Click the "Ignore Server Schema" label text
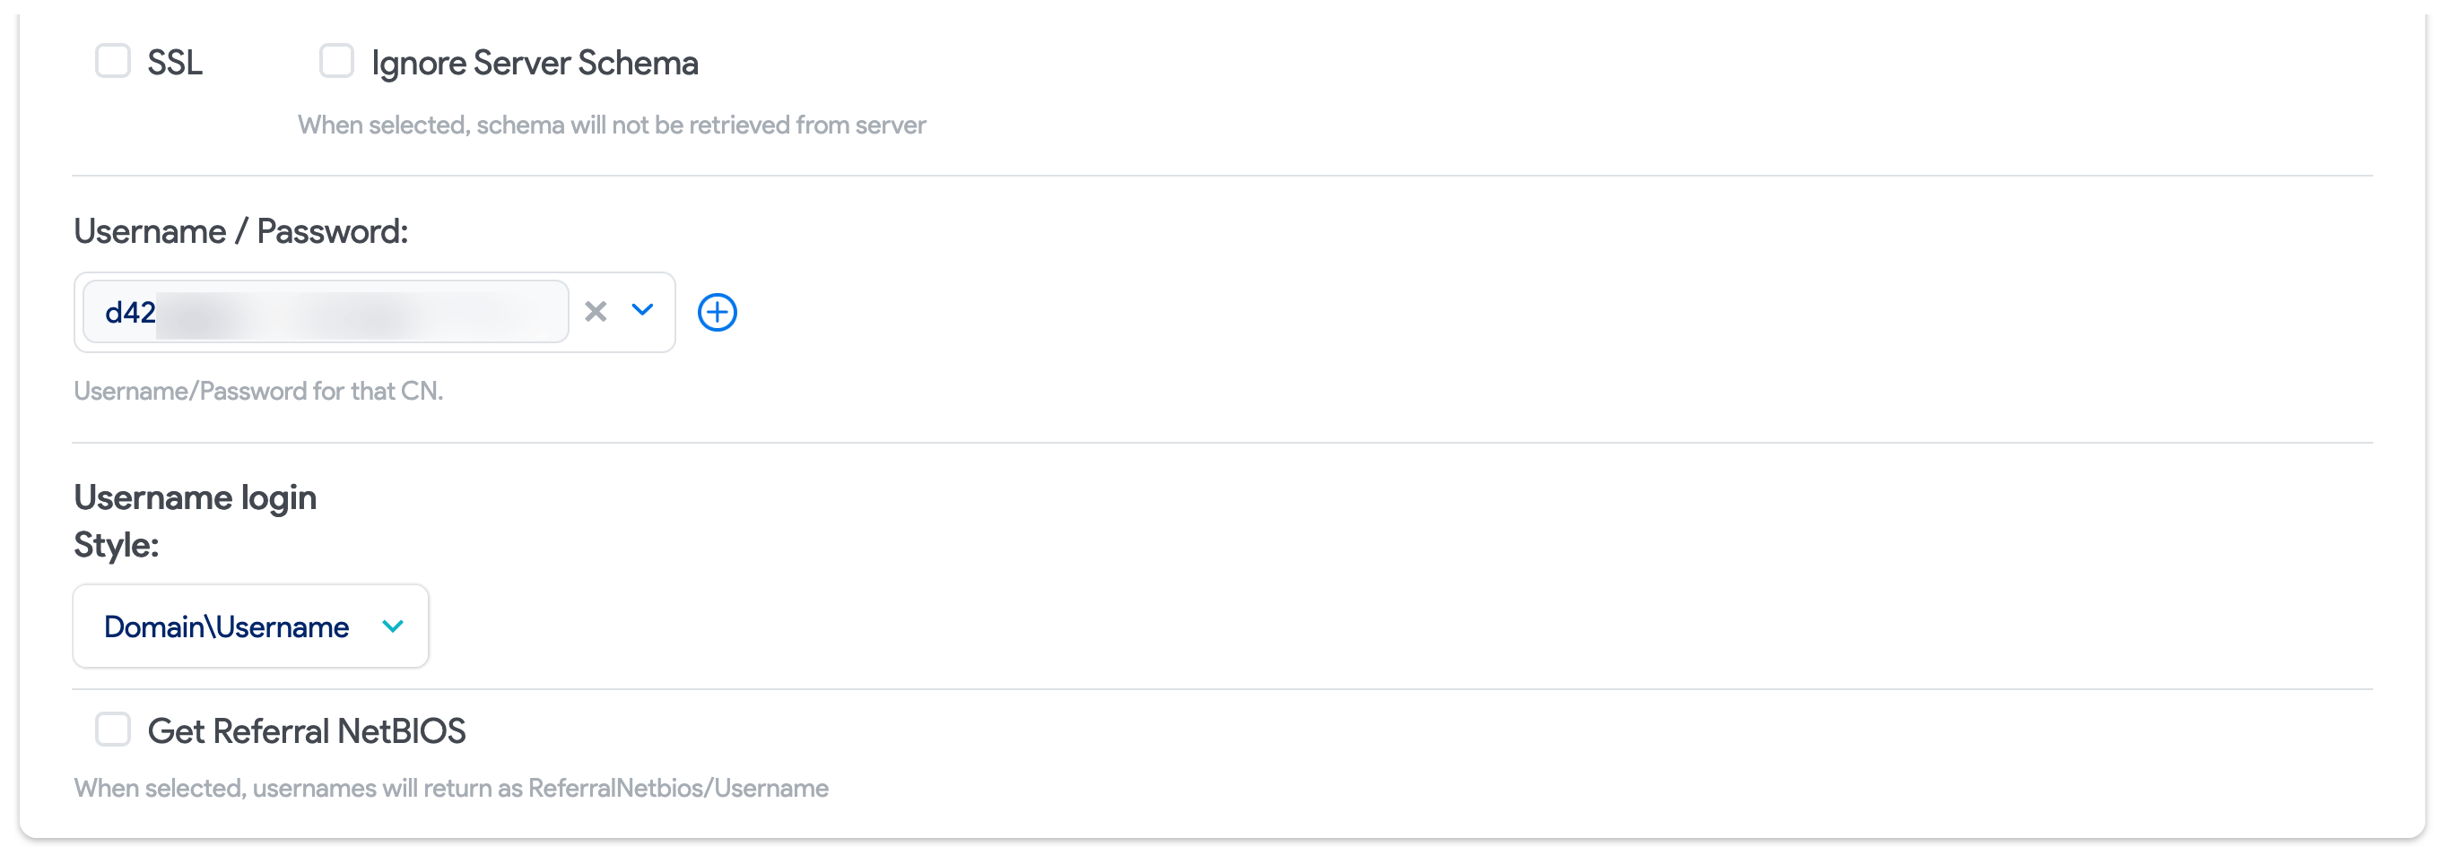Screen dimensions: 2445x855 535,64
